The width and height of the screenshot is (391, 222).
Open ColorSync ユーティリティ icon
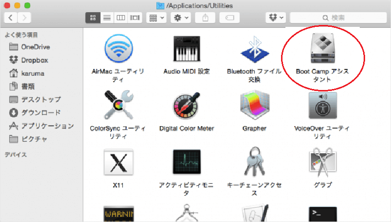[119, 105]
